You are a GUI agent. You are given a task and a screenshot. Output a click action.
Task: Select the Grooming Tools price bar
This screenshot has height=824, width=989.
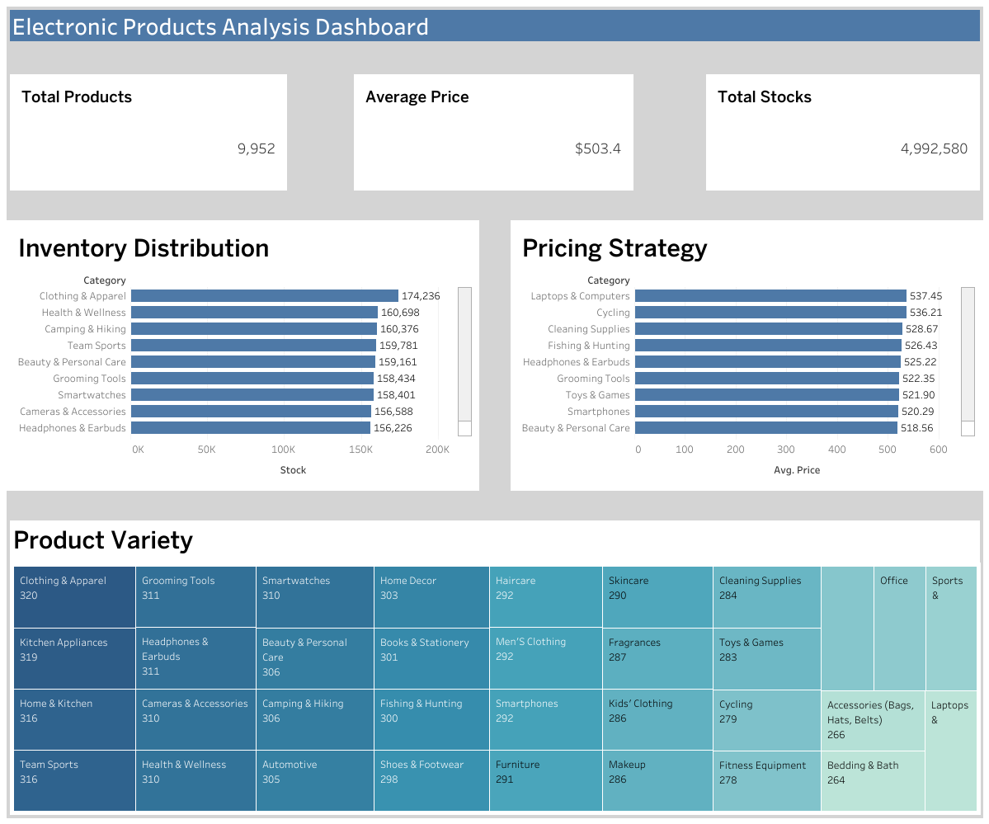[x=767, y=378]
